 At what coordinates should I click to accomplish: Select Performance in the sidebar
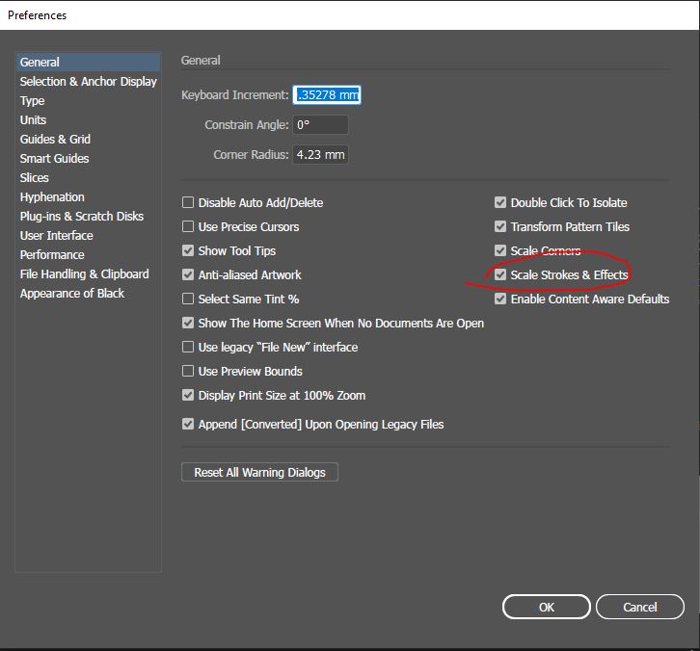(x=52, y=255)
